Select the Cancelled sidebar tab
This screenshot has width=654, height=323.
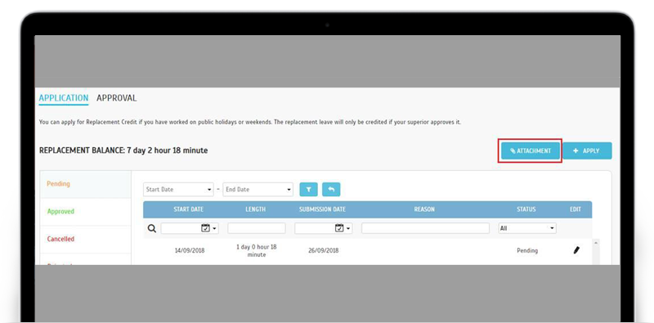tap(86, 239)
